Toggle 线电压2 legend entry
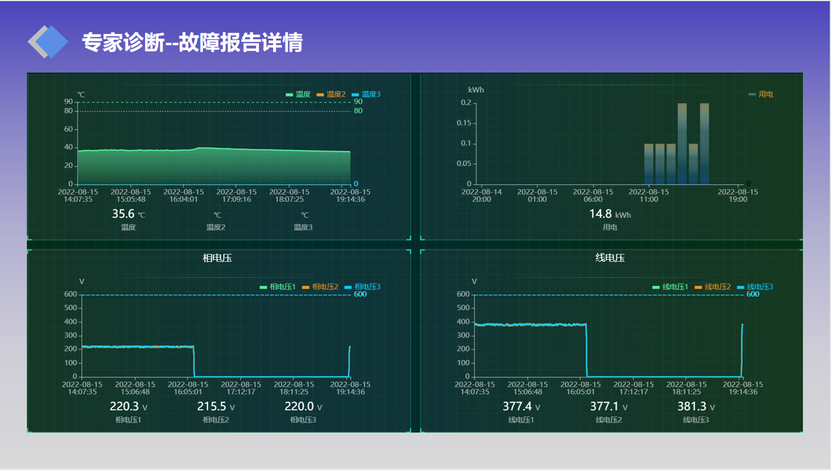 click(712, 287)
